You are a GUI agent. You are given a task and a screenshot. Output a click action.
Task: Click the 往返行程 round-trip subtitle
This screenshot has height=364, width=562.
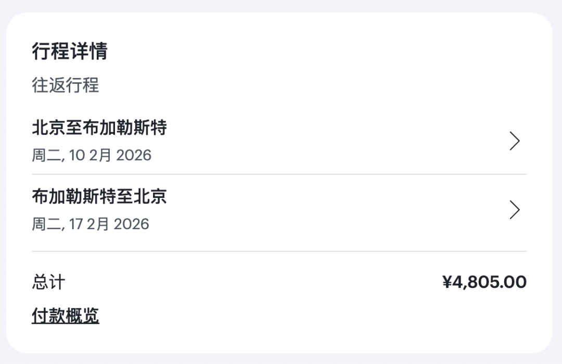66,85
